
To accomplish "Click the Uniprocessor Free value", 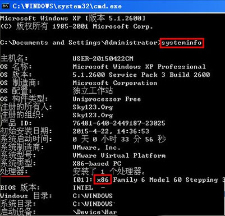I will pyautogui.click(x=107, y=99).
